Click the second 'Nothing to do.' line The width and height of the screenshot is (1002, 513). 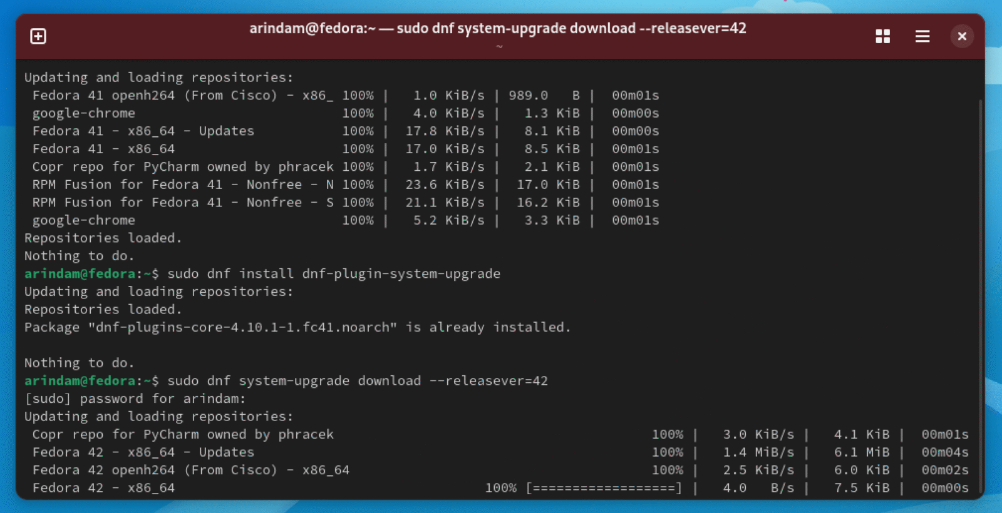click(80, 363)
